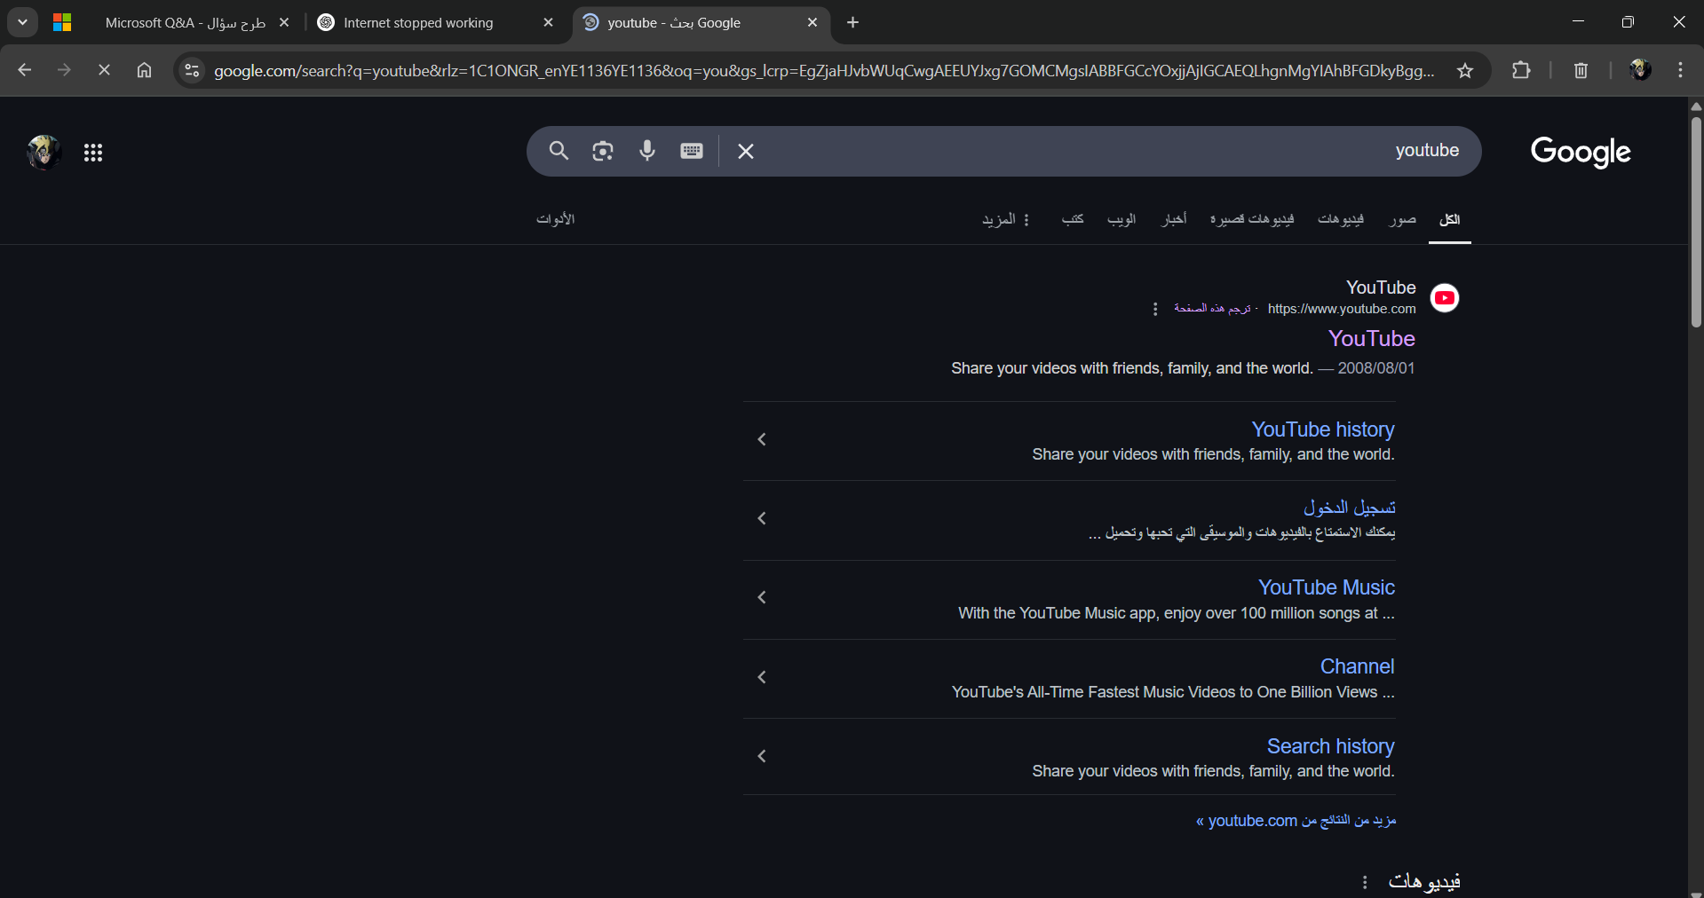Open site permissions via the tune icon

point(191,70)
